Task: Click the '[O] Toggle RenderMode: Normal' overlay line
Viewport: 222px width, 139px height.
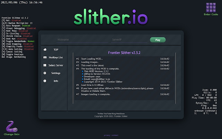Action: pyautogui.click(x=18, y=41)
